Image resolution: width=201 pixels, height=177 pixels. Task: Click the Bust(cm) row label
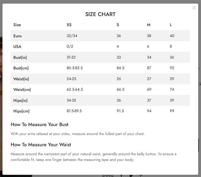click(21, 68)
